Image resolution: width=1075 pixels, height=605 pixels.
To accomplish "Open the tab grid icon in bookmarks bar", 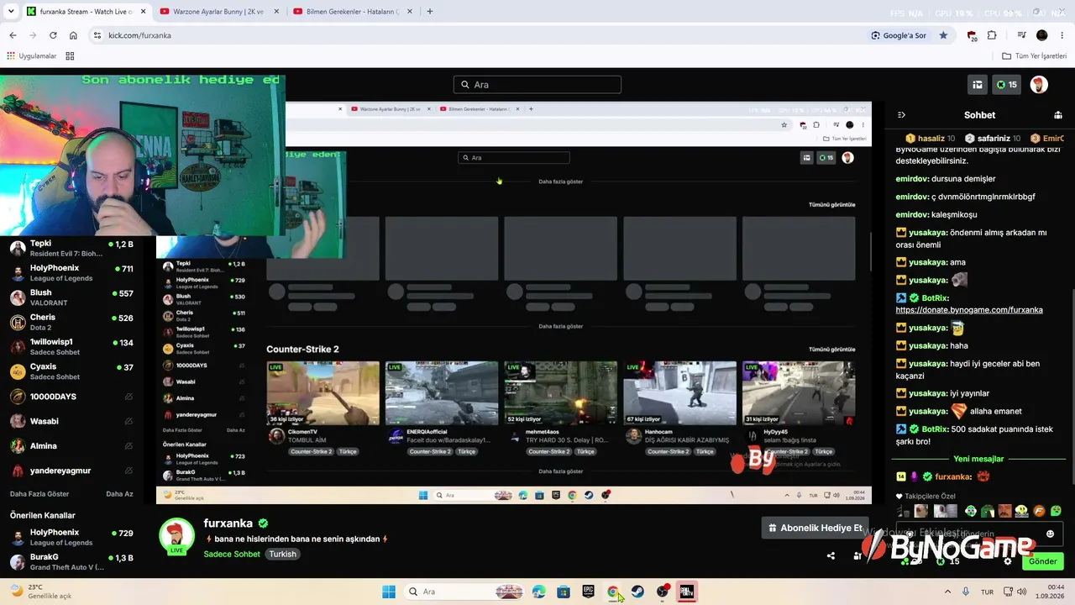I will [70, 56].
